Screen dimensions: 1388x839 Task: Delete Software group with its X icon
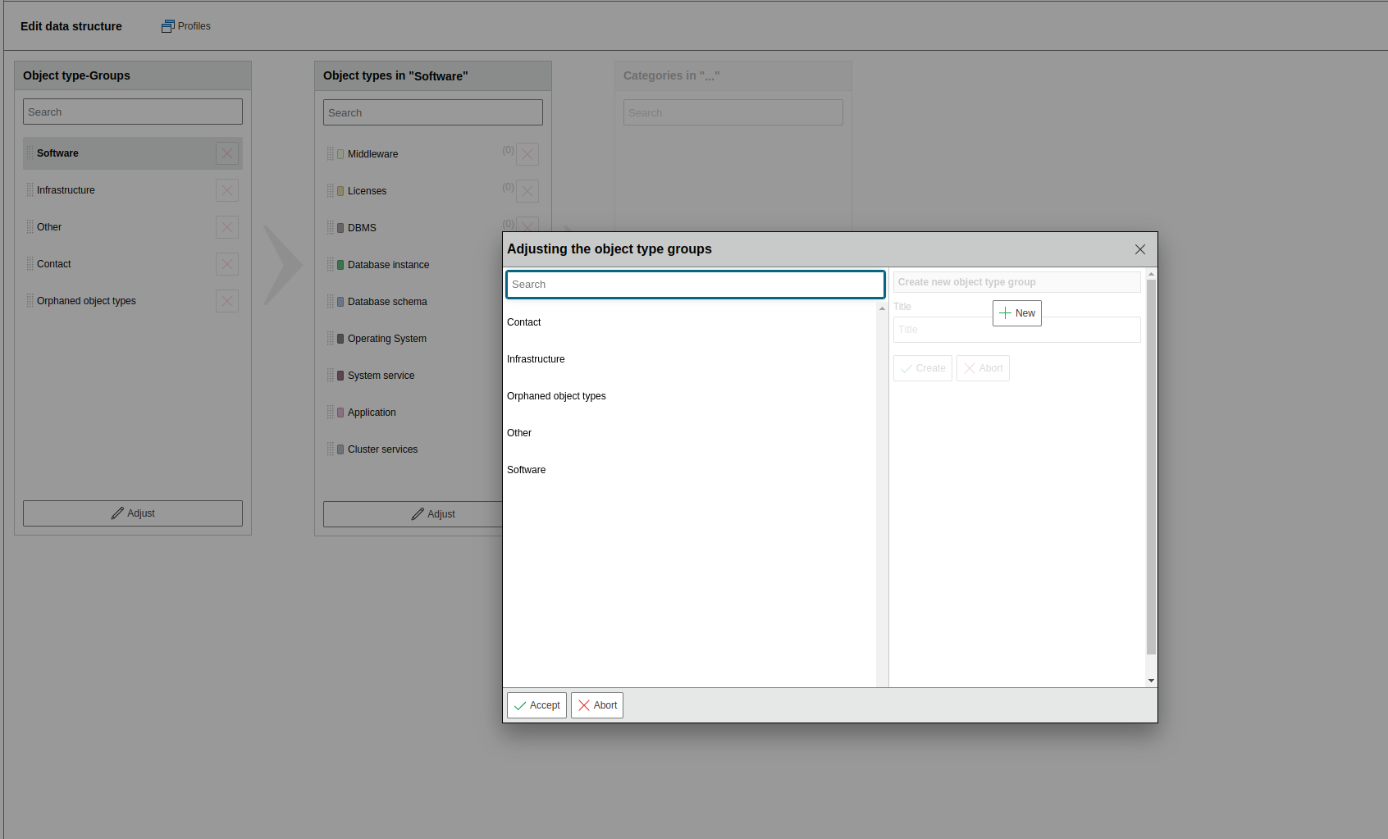click(227, 153)
